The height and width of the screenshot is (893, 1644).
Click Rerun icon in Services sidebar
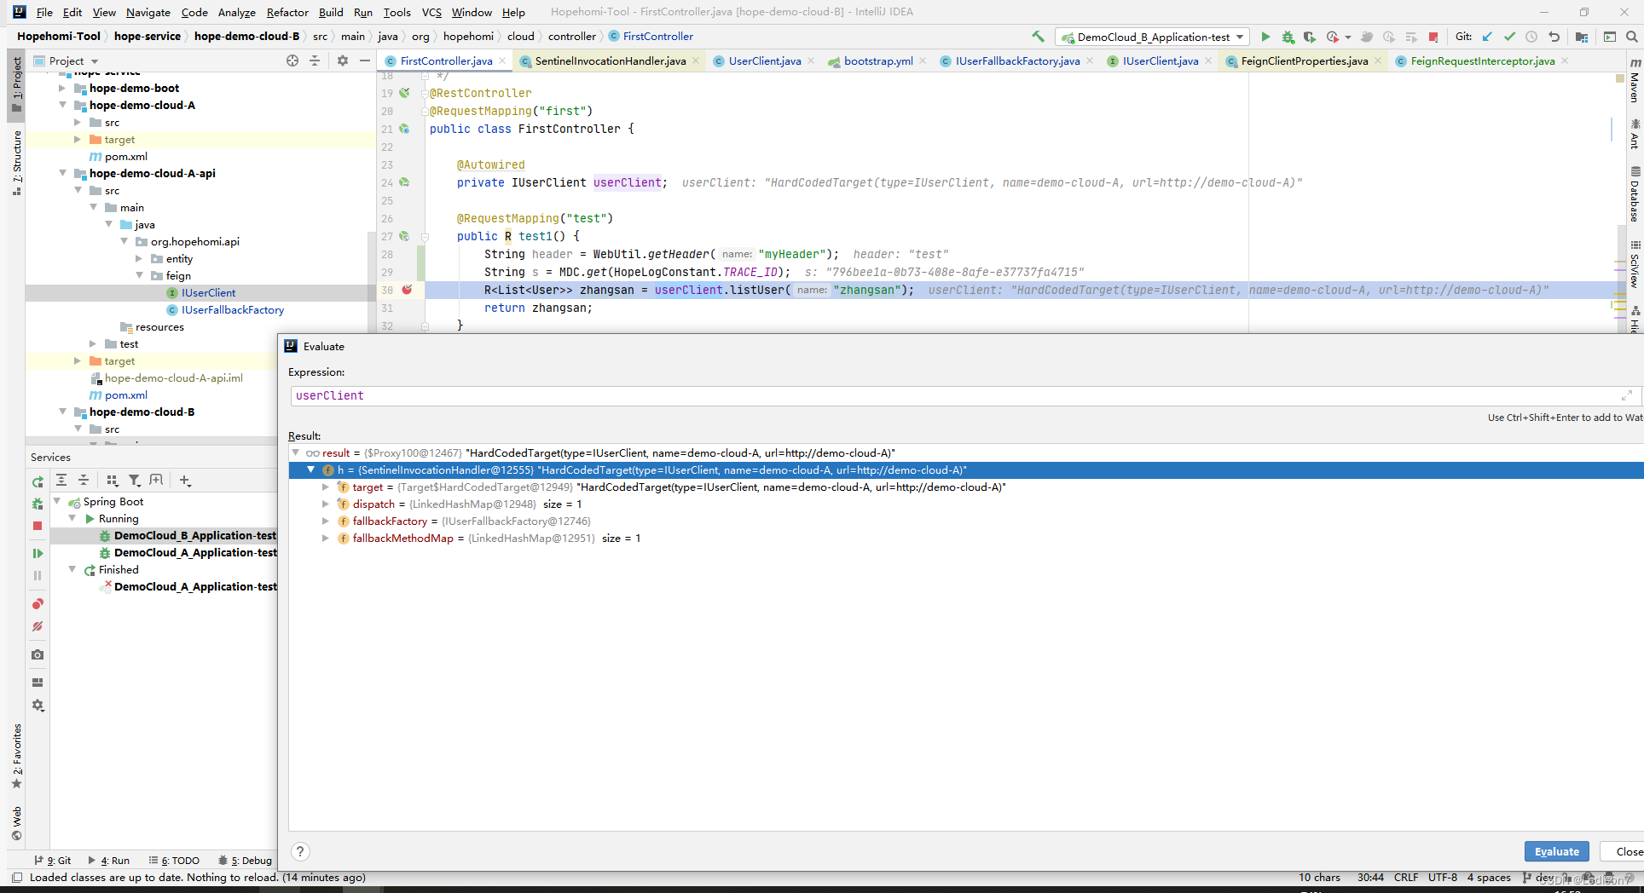tap(38, 481)
